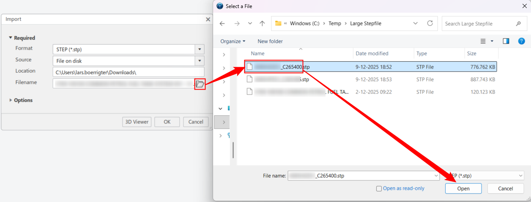Image resolution: width=531 pixels, height=202 pixels.
Task: Navigate up one folder level
Action: [262, 24]
